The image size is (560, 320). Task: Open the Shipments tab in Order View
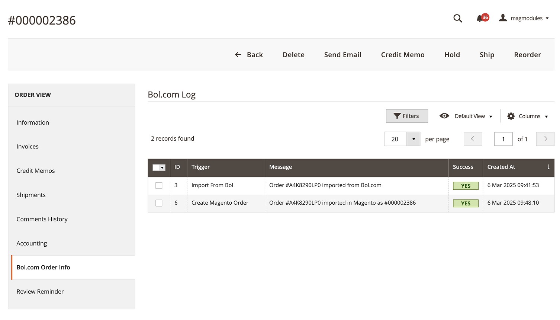tap(31, 195)
